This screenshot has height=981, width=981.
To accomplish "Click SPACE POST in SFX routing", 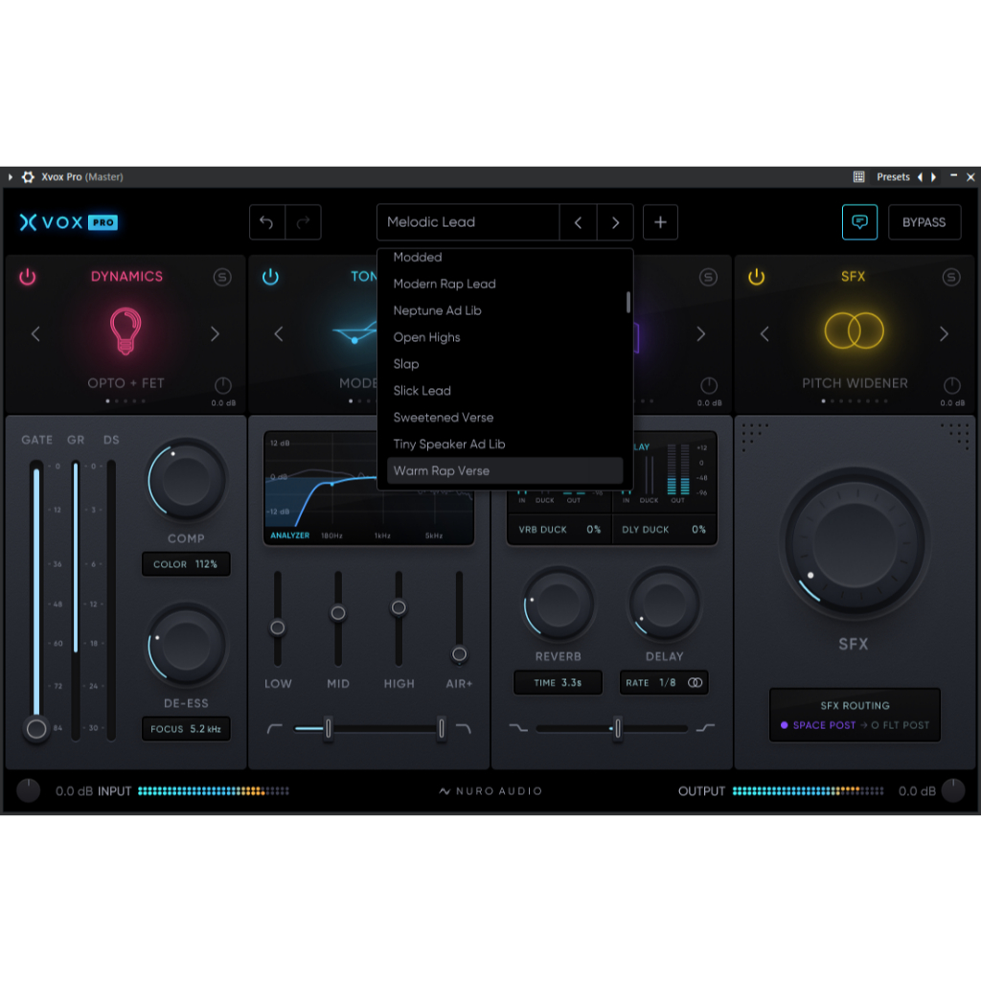I will click(822, 725).
